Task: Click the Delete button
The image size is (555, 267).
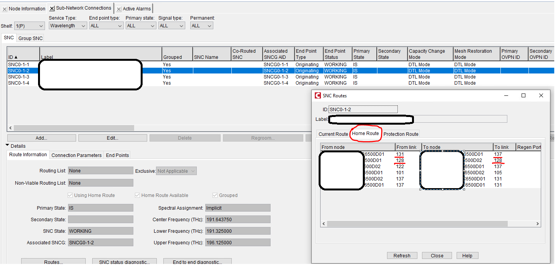Action: [x=185, y=138]
